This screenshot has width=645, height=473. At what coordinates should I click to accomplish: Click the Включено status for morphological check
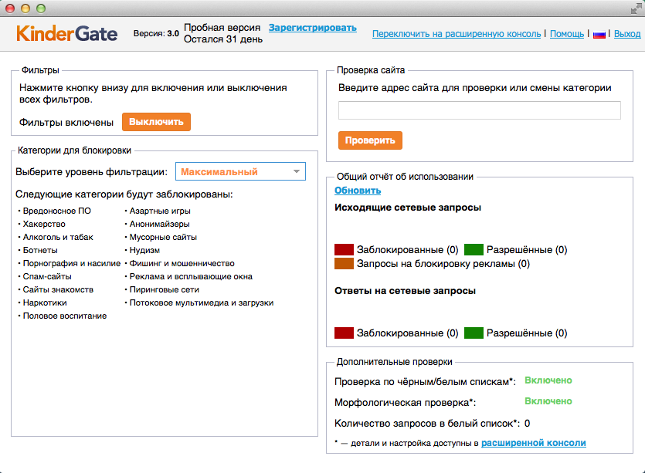548,401
